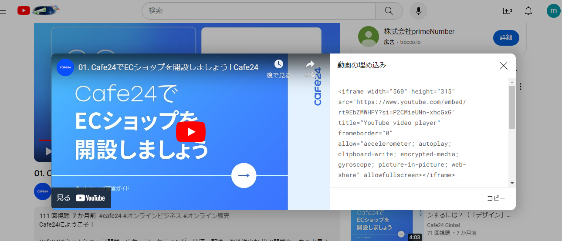The width and height of the screenshot is (562, 241).
Task: Open the 株式会社primeNumber ad title
Action: point(419,32)
